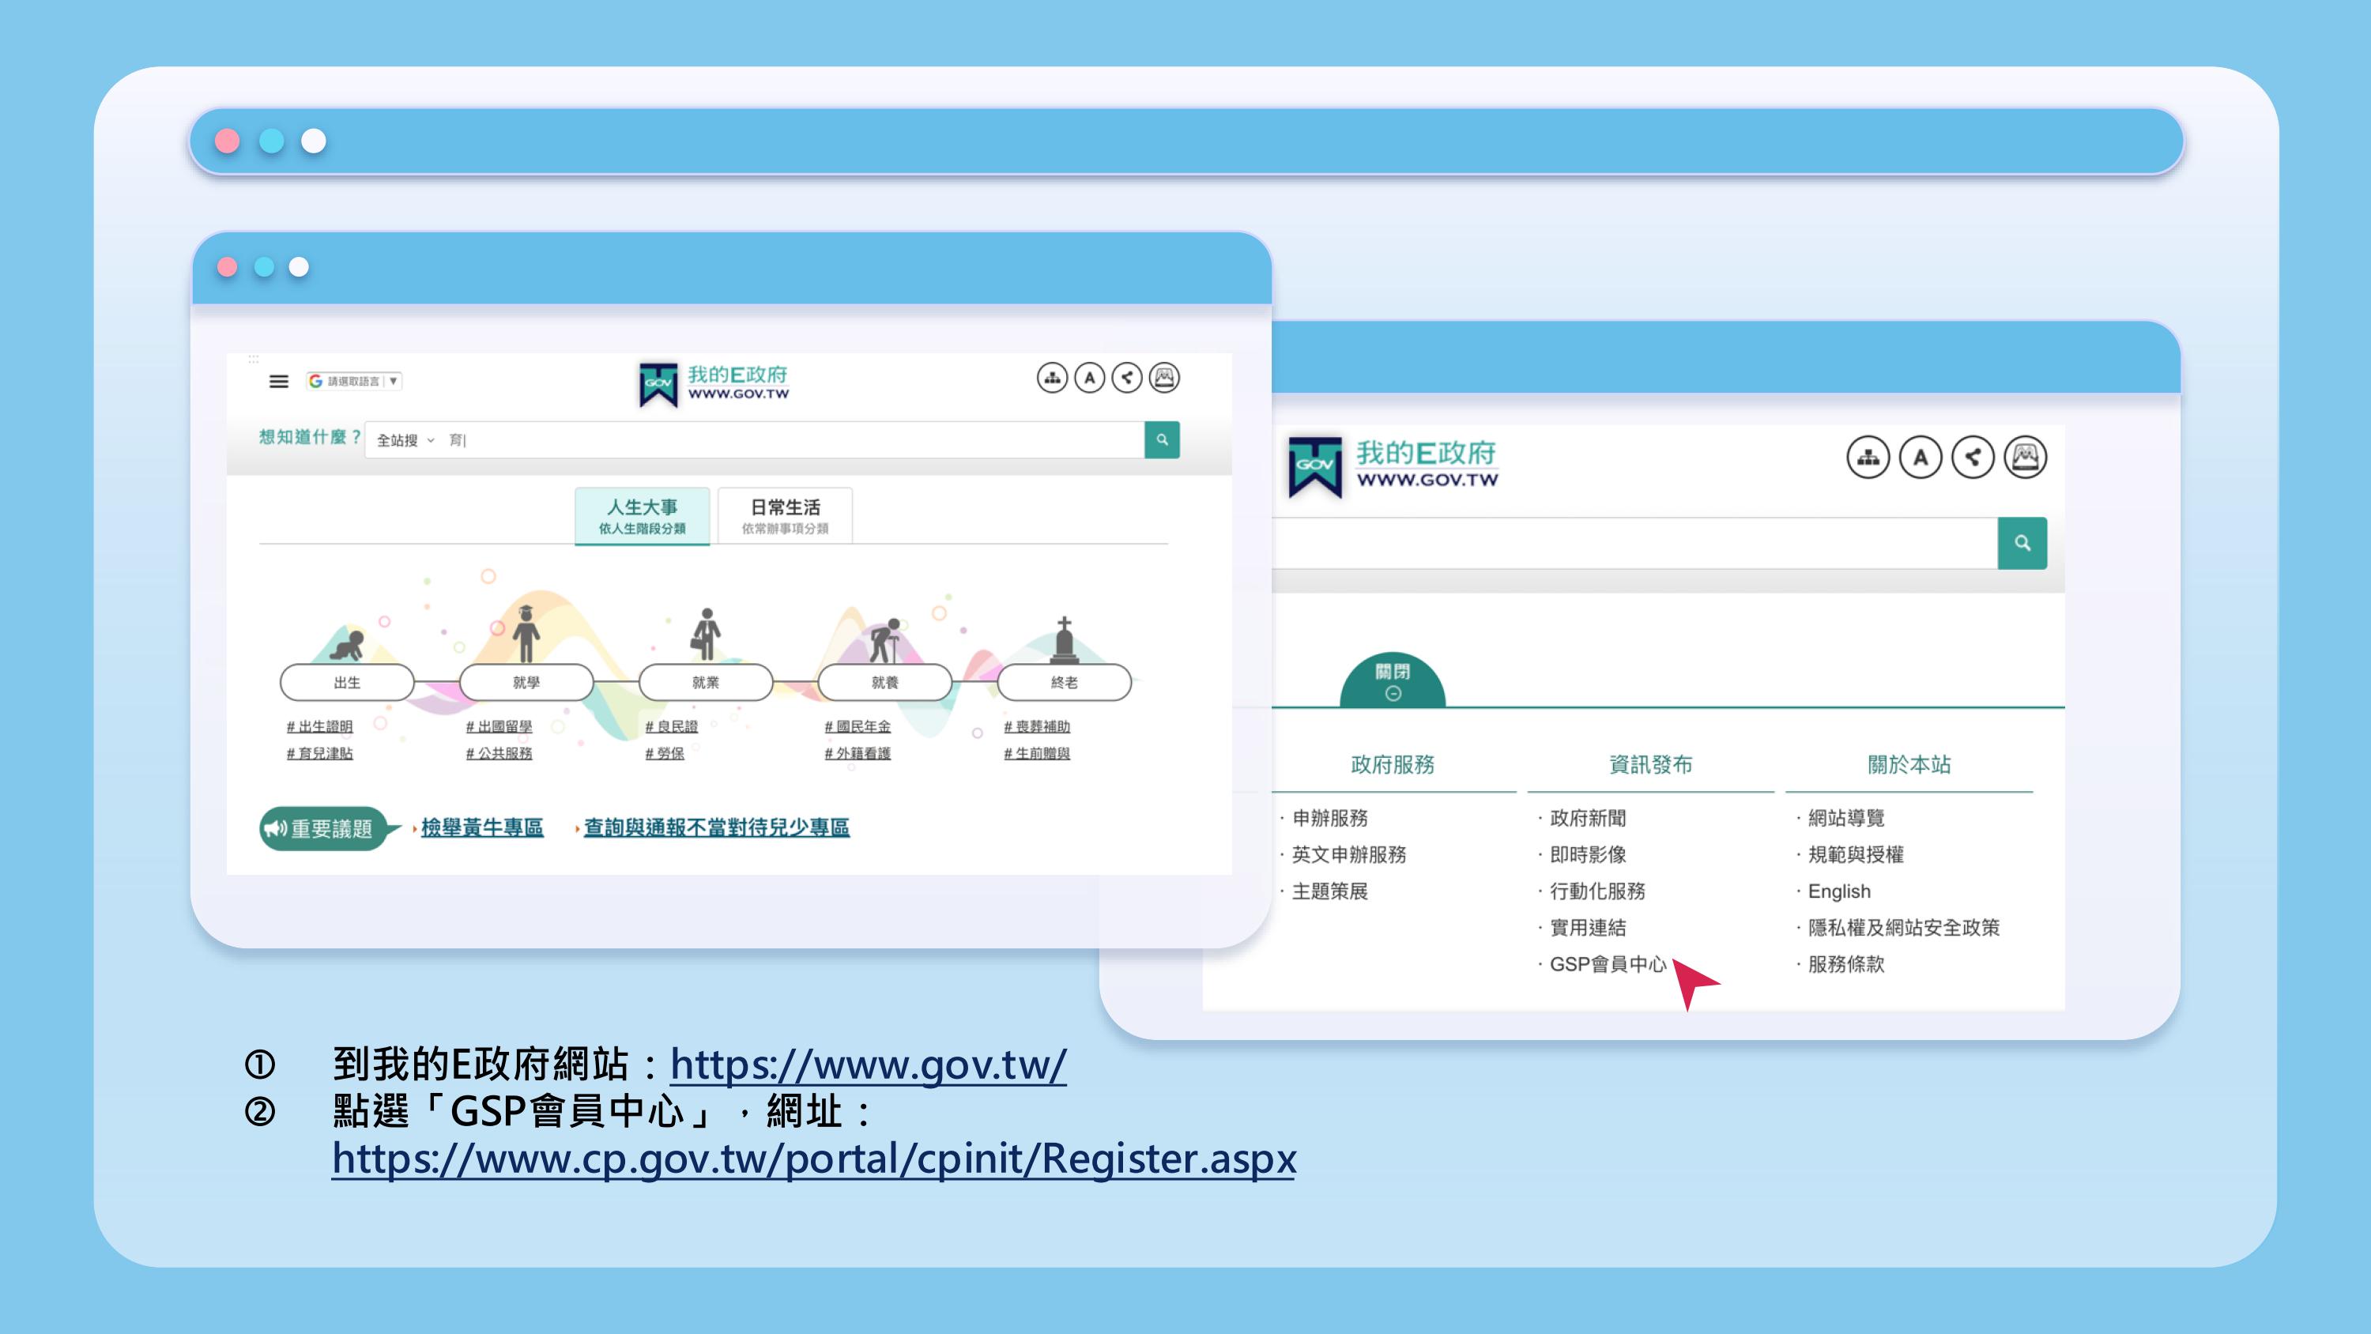Open the 請選取語言 language dropdown
This screenshot has width=2371, height=1334.
pos(353,379)
